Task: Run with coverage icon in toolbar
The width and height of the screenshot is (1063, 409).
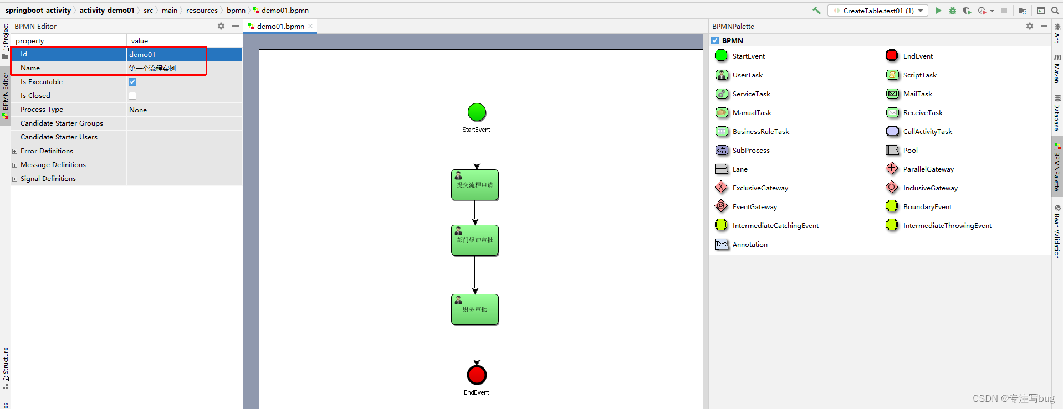Action: click(x=967, y=11)
